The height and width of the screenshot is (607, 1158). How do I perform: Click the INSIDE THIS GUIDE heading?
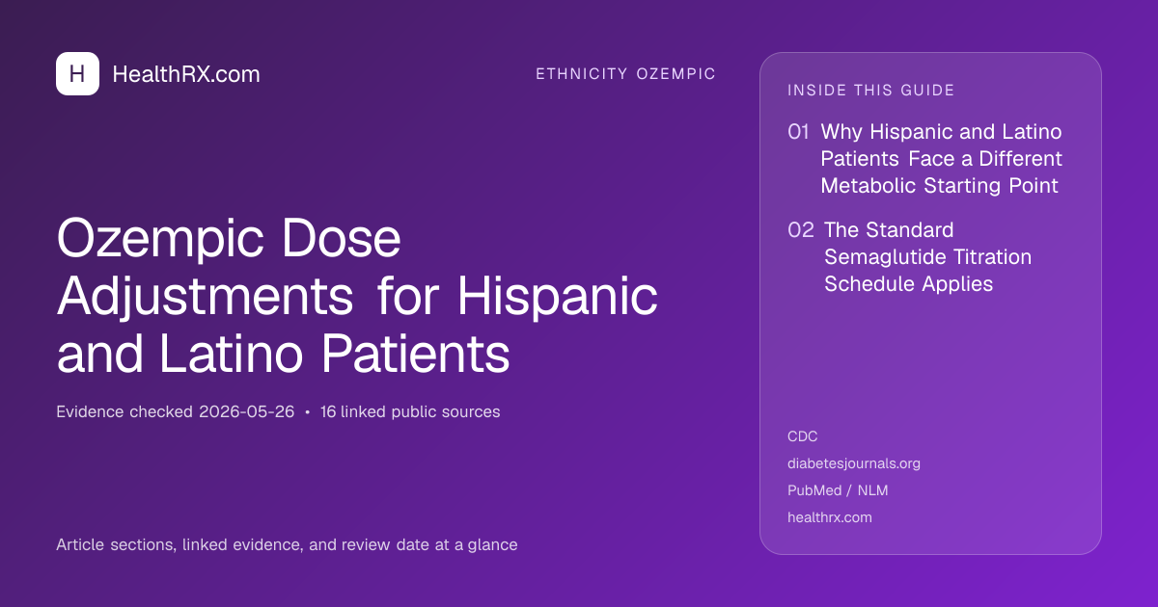pyautogui.click(x=871, y=91)
